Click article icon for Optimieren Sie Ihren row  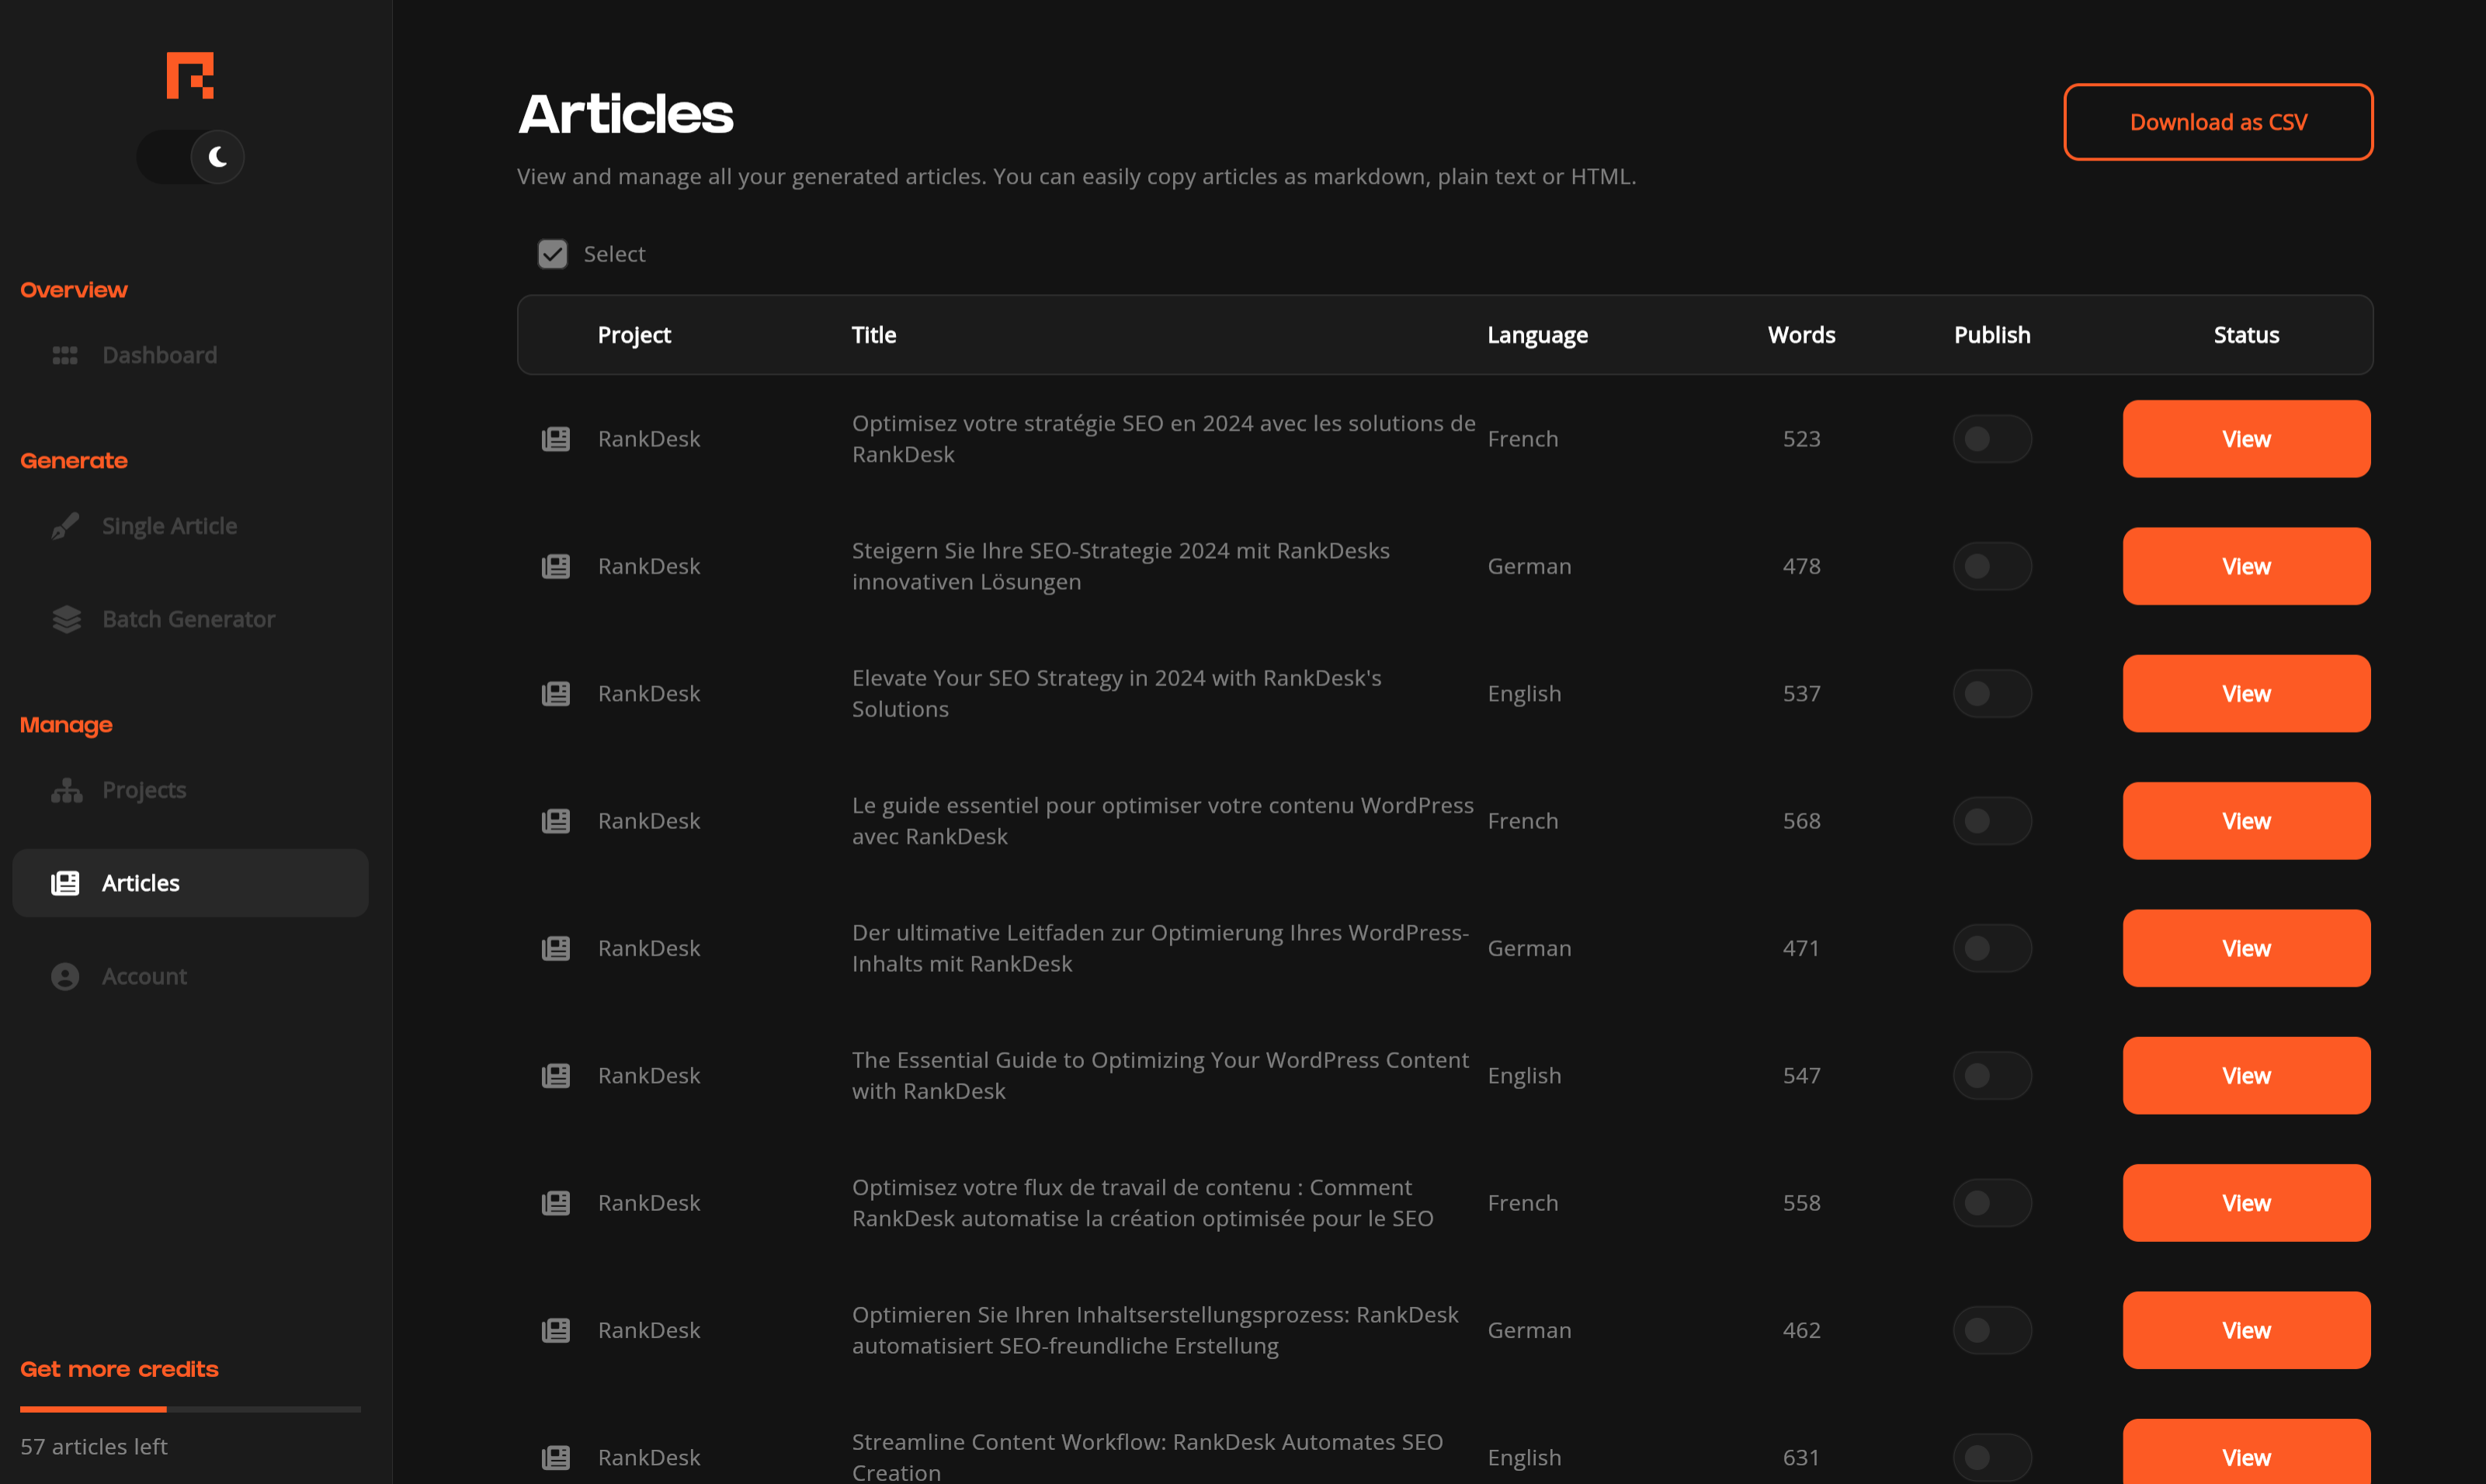pyautogui.click(x=556, y=1330)
